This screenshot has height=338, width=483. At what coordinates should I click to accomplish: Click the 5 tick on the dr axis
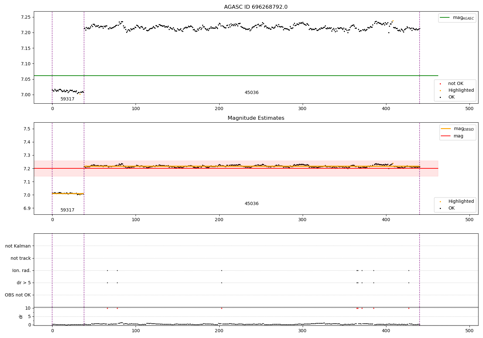point(29,316)
